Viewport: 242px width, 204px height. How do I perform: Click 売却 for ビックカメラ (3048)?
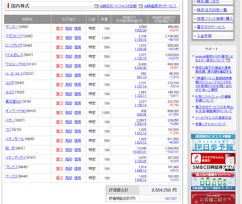pos(69,47)
